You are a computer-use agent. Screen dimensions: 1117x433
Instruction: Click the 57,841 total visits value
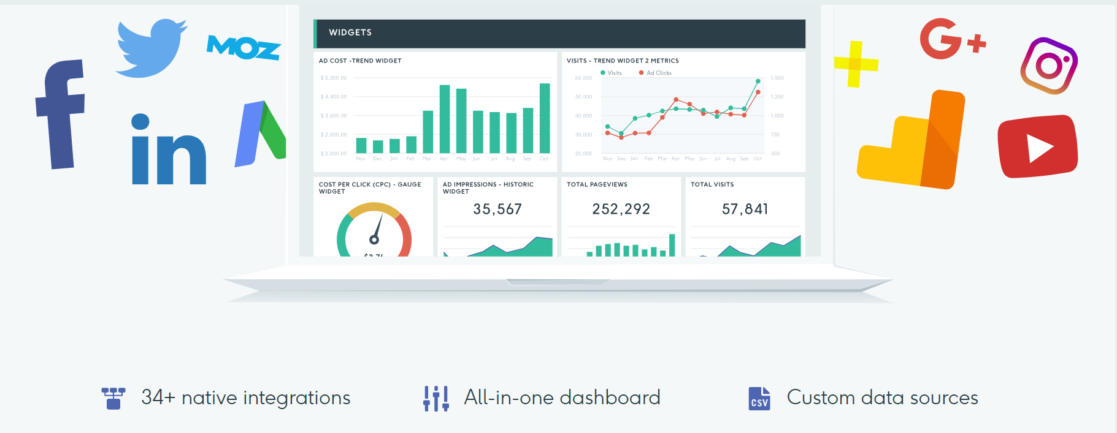(745, 209)
